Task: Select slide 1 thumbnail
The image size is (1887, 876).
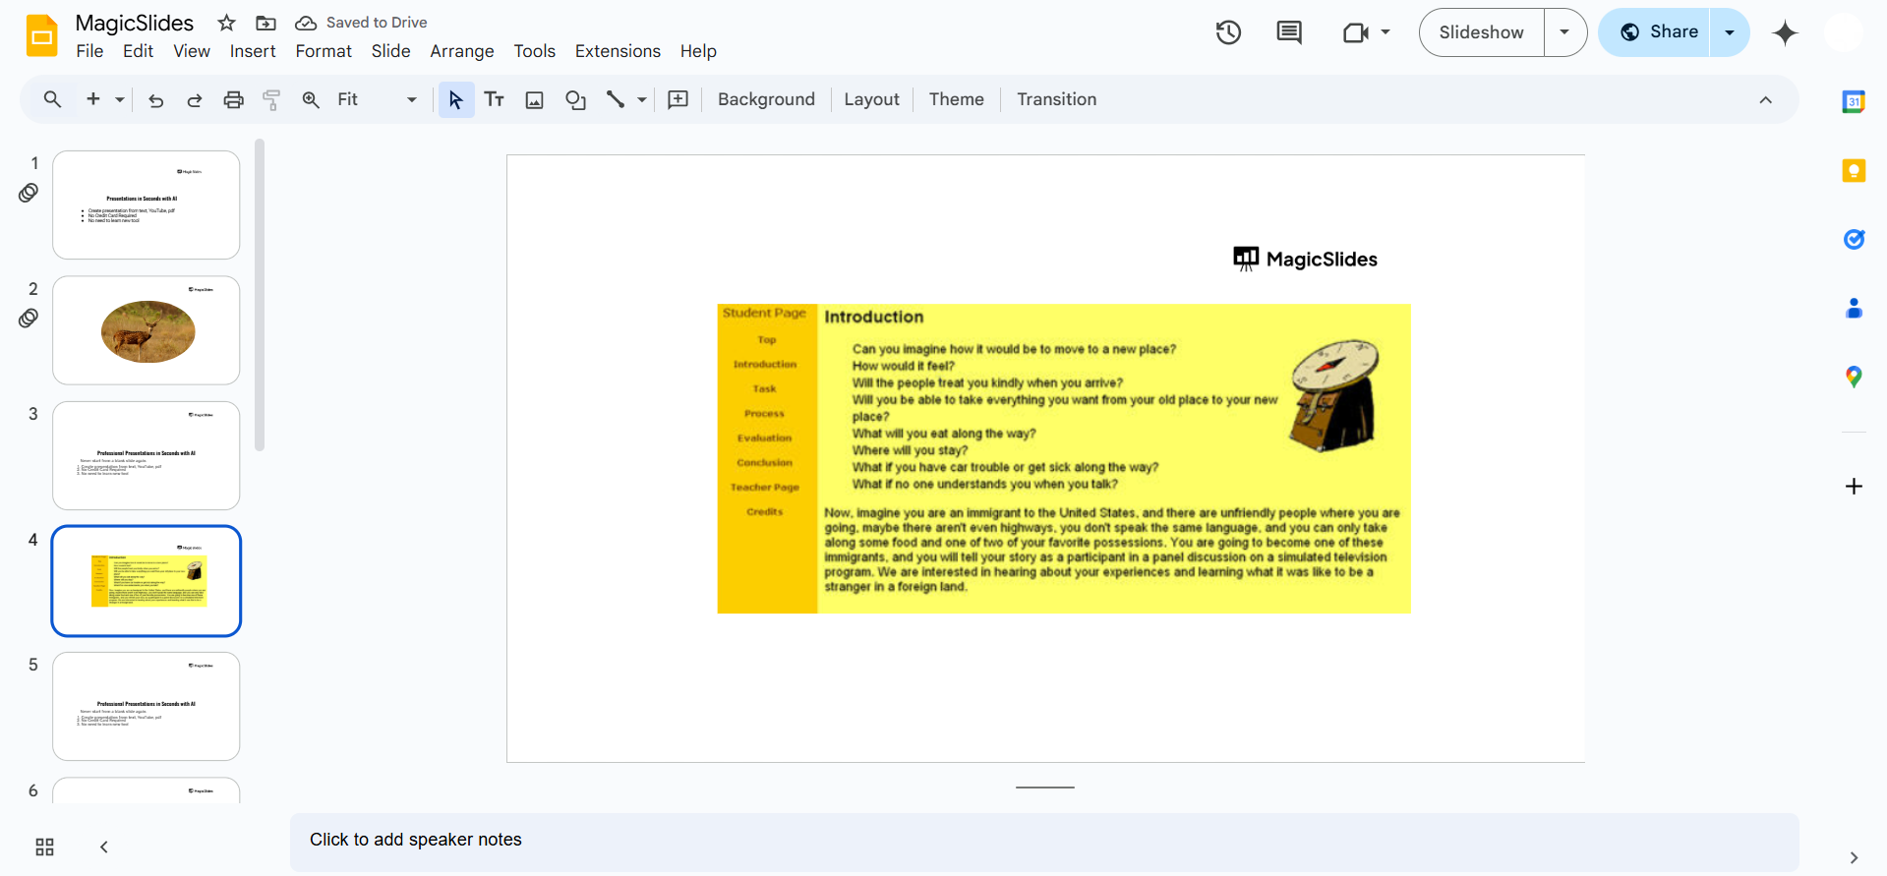Action: pyautogui.click(x=147, y=204)
